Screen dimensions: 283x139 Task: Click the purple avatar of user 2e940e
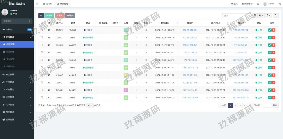tap(126, 90)
